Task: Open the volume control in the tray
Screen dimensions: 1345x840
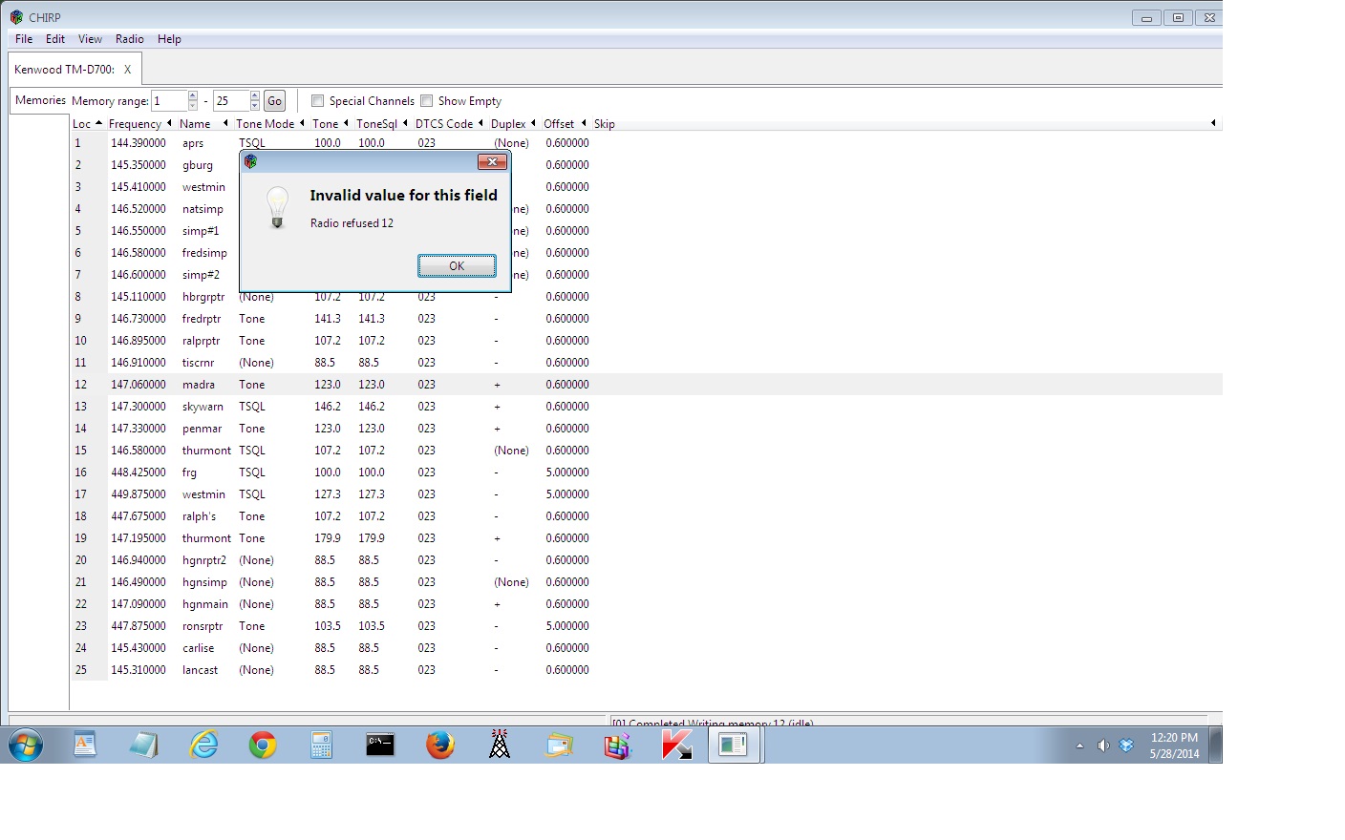Action: [1103, 745]
